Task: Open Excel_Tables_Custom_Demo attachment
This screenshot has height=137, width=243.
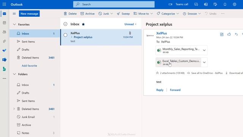Action: pos(178,62)
